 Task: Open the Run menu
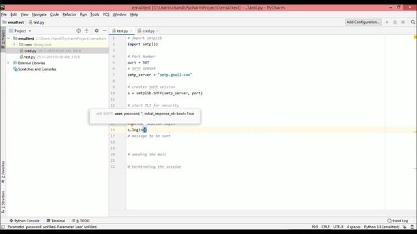click(x=83, y=14)
